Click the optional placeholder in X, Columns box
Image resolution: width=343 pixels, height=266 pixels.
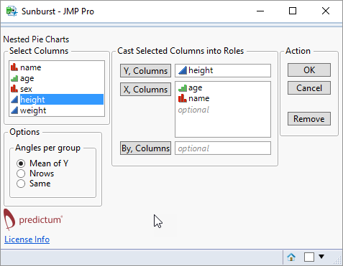193,110
